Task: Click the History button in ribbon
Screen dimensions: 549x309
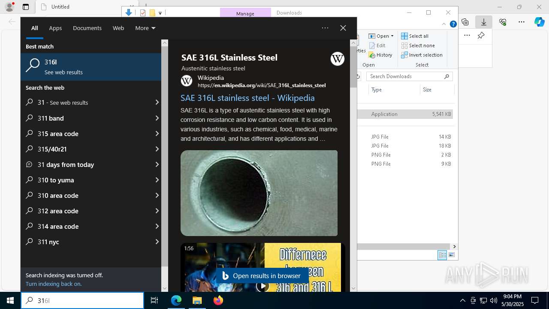Action: (x=380, y=55)
